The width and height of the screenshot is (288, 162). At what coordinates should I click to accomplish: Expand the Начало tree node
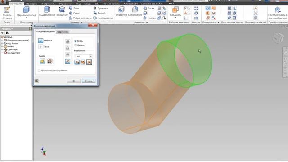click(x=2, y=46)
